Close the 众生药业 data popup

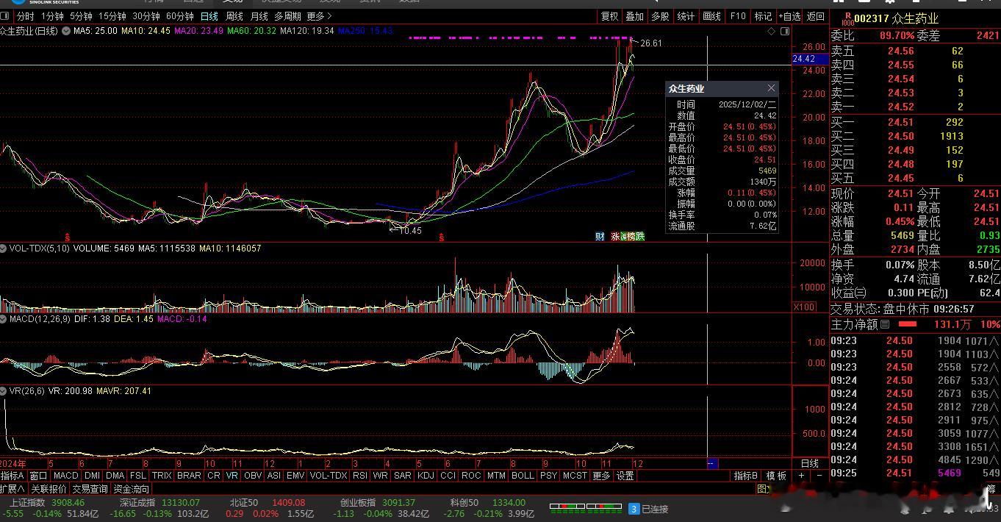pos(771,88)
